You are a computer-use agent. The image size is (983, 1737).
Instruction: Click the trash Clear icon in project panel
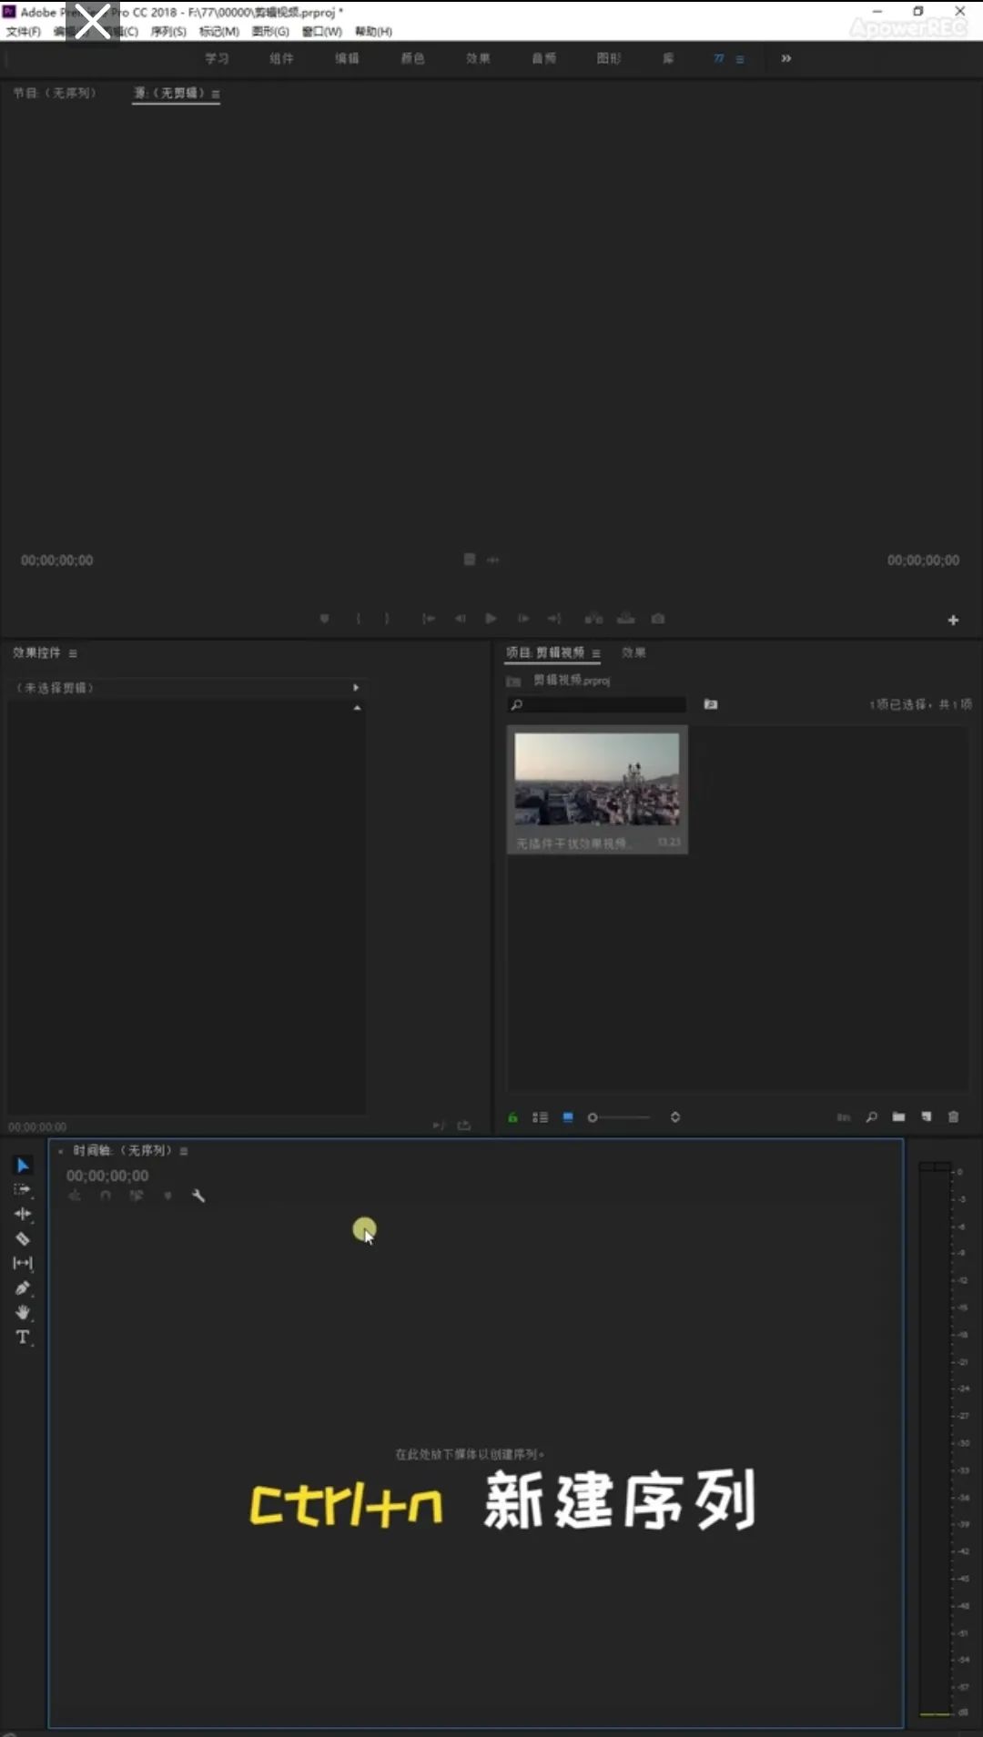[x=953, y=1117]
